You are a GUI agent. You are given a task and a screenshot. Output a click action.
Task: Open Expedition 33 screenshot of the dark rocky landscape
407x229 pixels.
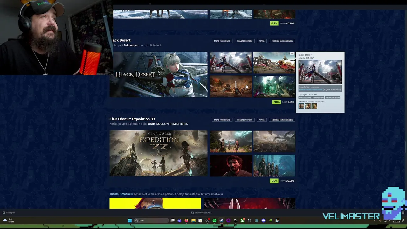click(274, 141)
